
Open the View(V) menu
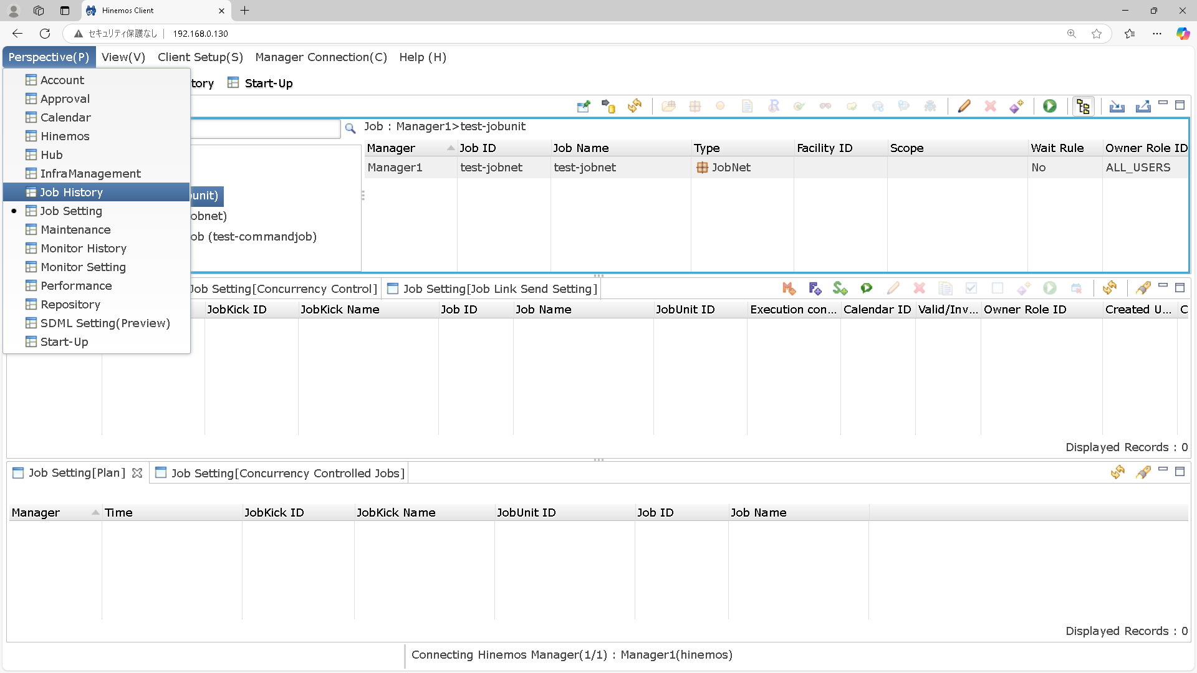tap(123, 57)
